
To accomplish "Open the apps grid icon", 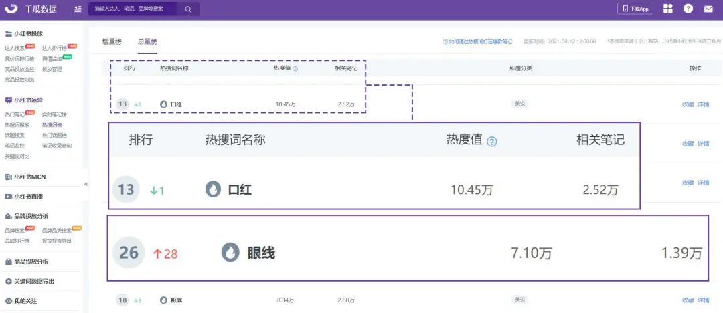I will [x=667, y=9].
